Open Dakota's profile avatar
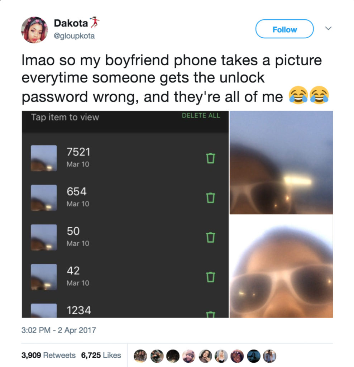This screenshot has height=367, width=354. coord(34,30)
